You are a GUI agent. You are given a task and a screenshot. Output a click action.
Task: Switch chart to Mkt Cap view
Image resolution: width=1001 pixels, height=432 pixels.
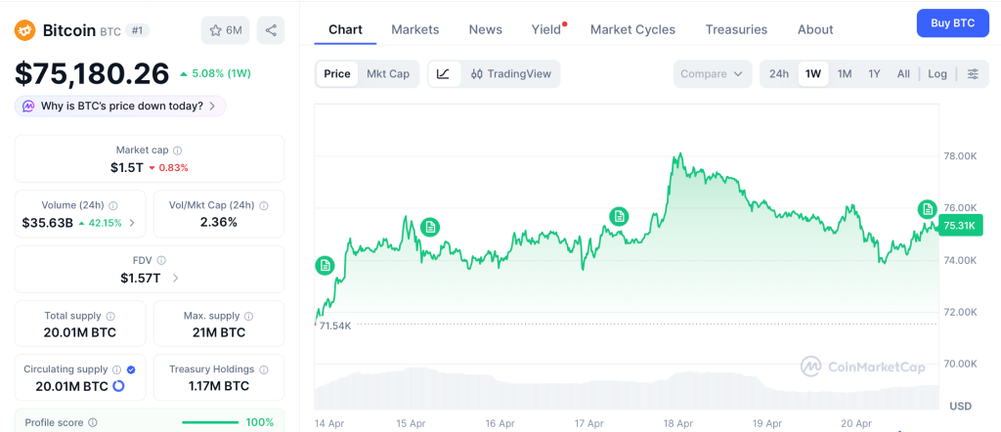click(x=388, y=73)
